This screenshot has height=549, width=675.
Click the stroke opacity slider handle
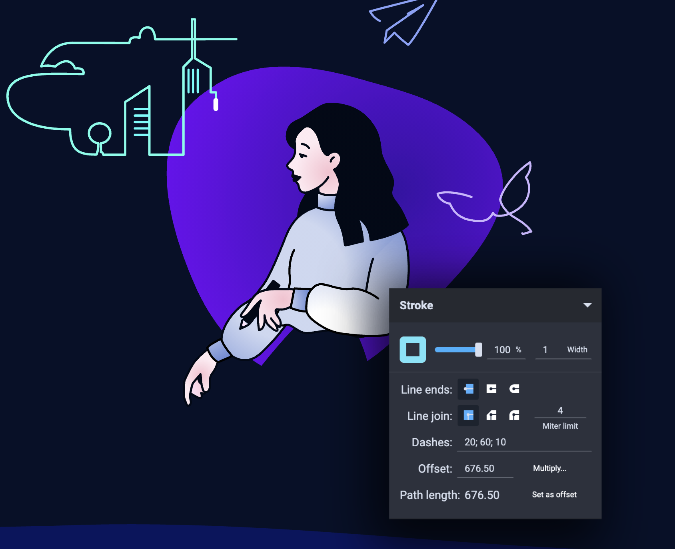click(478, 350)
